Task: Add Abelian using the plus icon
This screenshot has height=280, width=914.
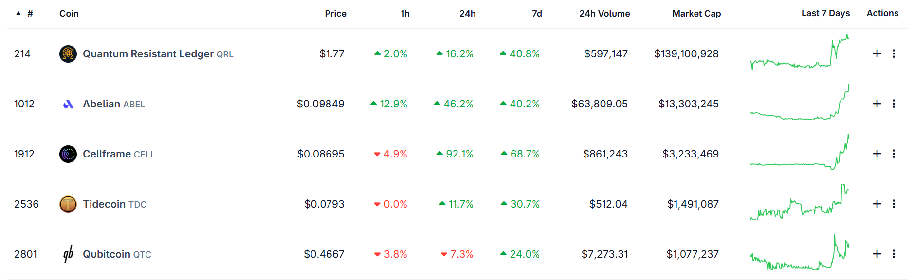Action: pos(877,104)
